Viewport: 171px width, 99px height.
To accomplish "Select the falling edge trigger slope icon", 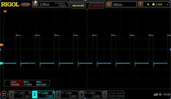I will coord(148,5).
